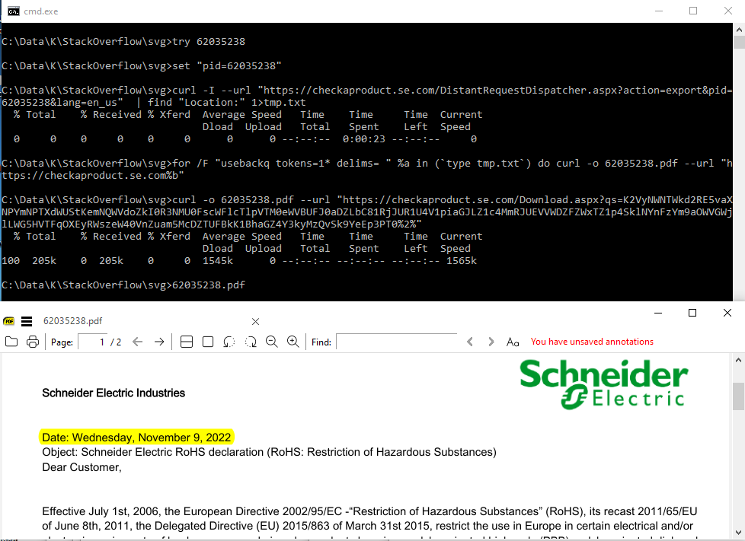Click the 'try 62035238' command line

tap(123, 41)
